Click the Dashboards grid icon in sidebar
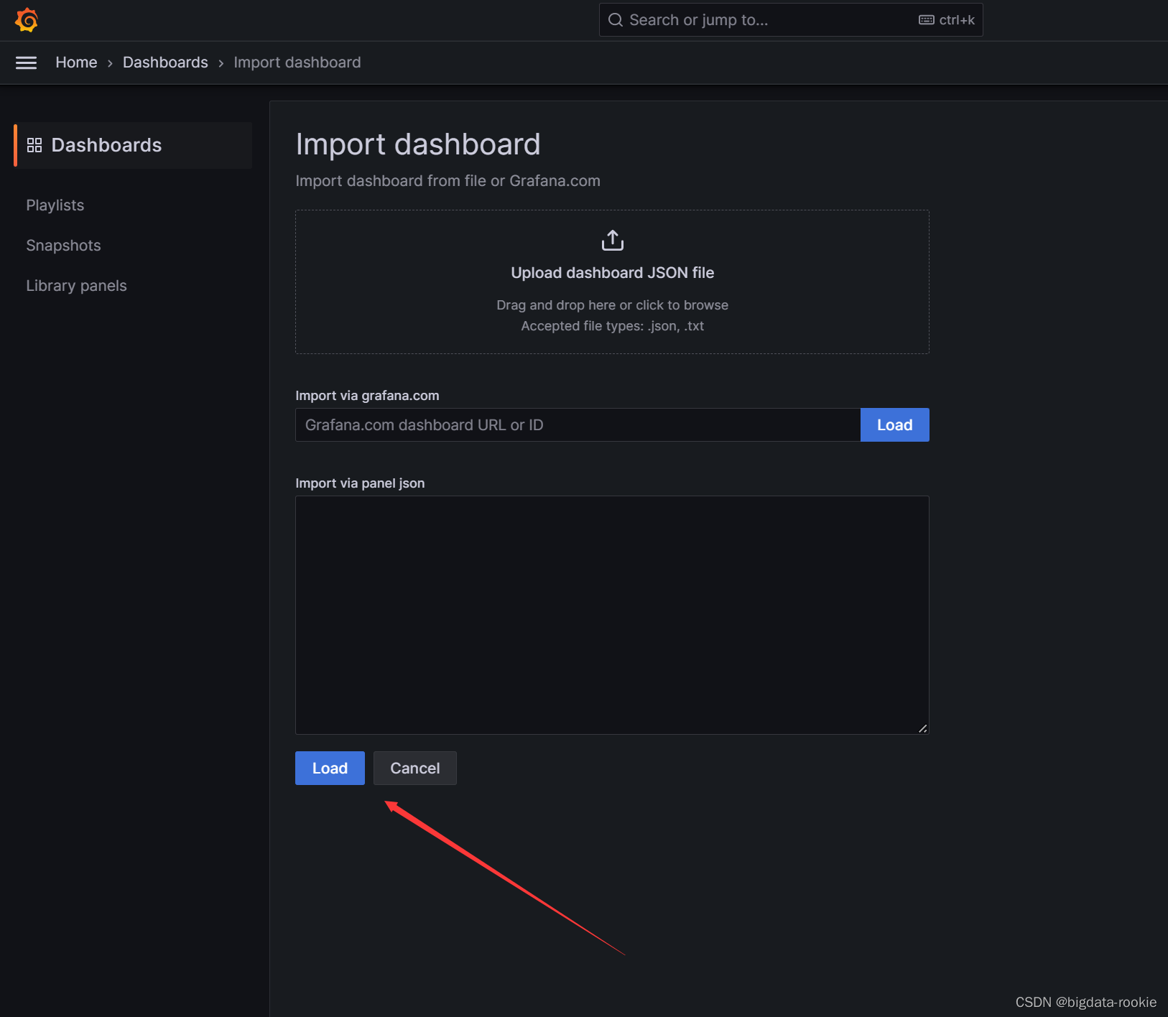This screenshot has height=1017, width=1168. (34, 145)
